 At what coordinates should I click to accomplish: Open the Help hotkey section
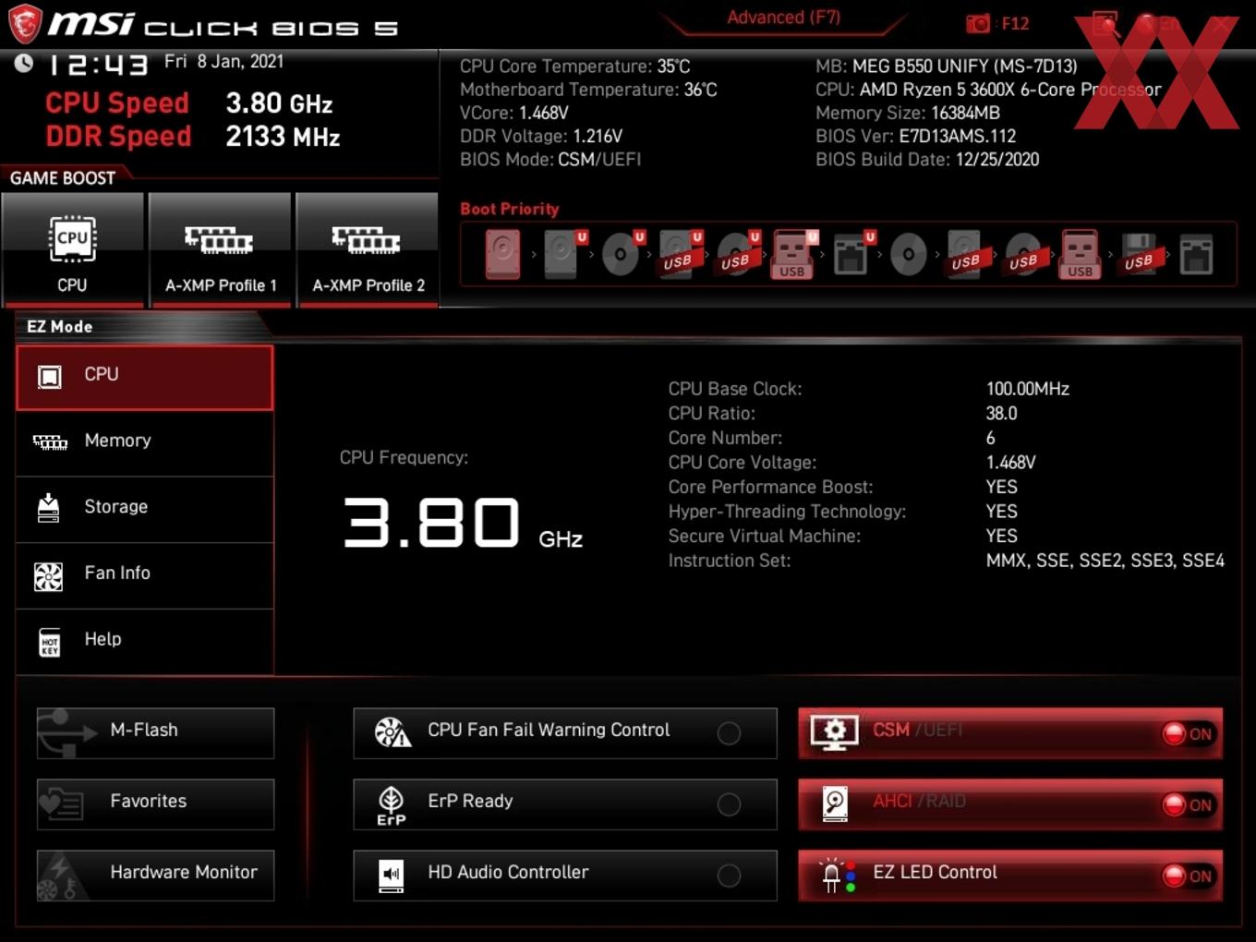(144, 642)
